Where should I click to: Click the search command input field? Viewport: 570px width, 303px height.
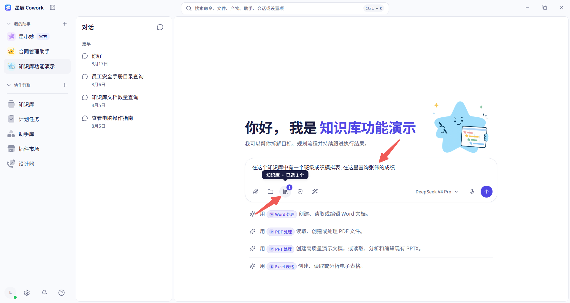pyautogui.click(x=285, y=8)
